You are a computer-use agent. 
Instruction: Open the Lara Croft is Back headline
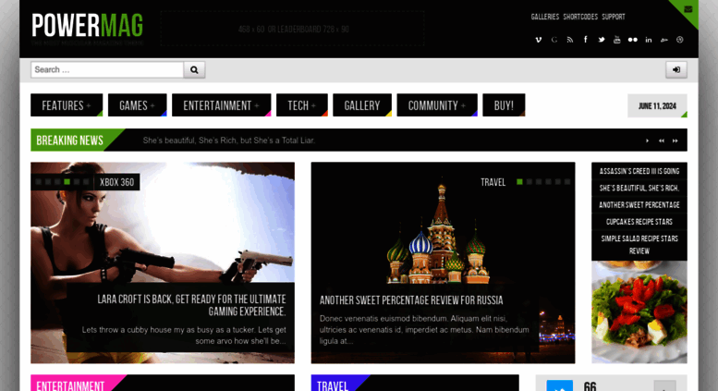[191, 305]
